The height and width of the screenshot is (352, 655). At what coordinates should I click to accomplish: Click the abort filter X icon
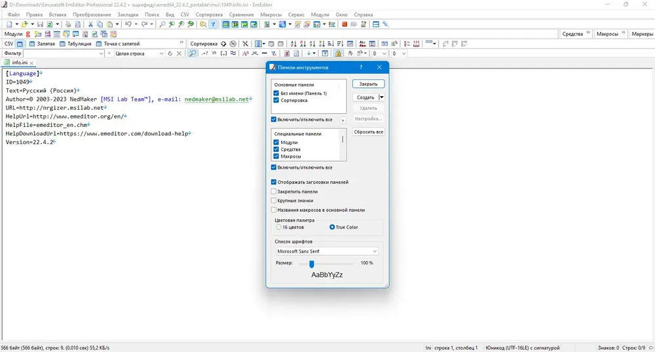(x=179, y=54)
